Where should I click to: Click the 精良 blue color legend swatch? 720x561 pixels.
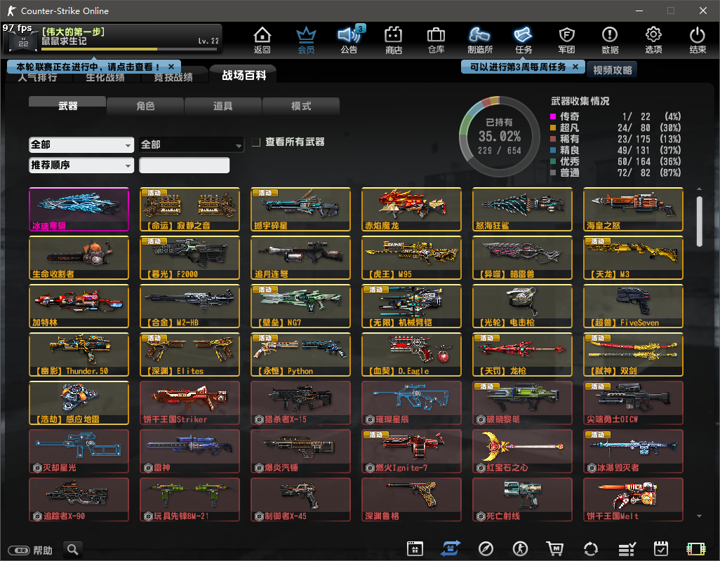(x=553, y=150)
